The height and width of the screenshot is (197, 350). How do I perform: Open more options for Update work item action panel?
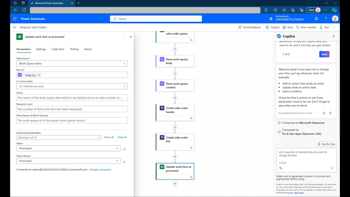(x=124, y=37)
